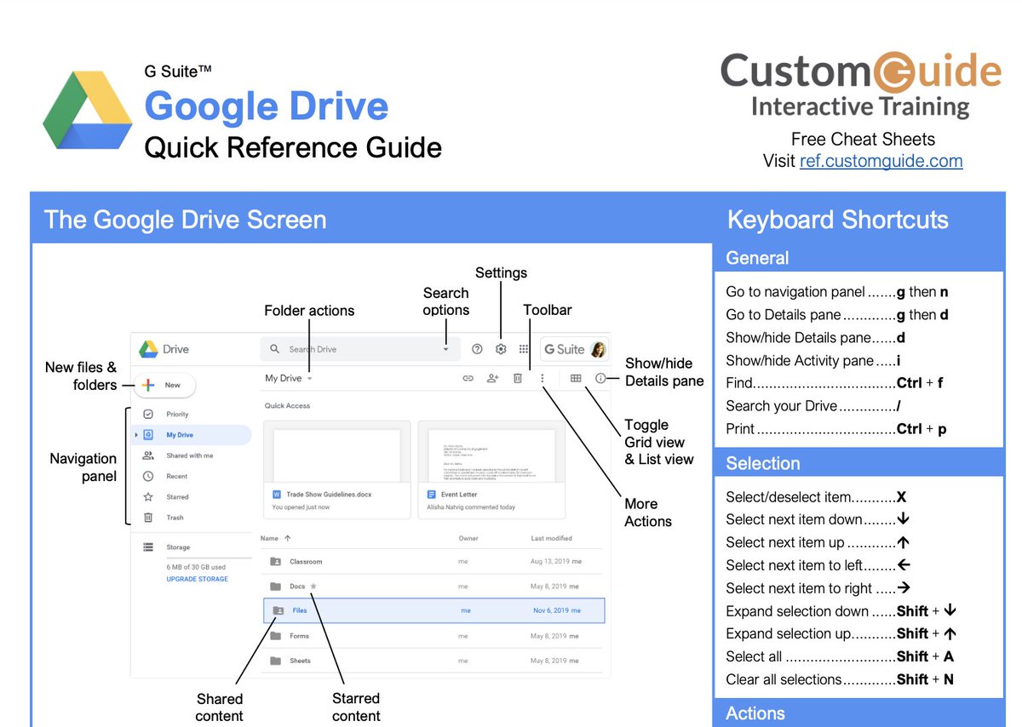The height and width of the screenshot is (727, 1022).
Task: Click the CustomGuide Interactive Training logo
Action: pos(861,84)
